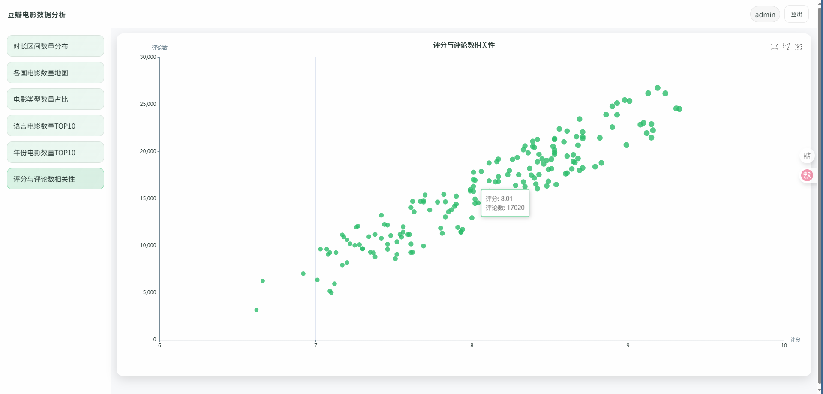Select 电影类型数量占比 in the sidebar
Screen dimensions: 823x394
click(x=55, y=99)
